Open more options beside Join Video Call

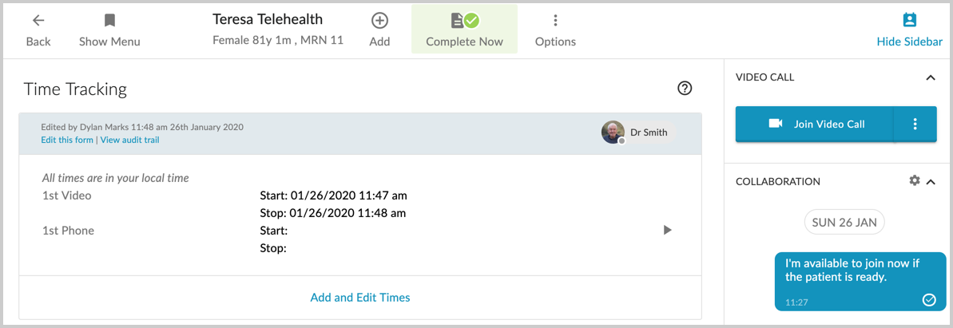pos(915,124)
